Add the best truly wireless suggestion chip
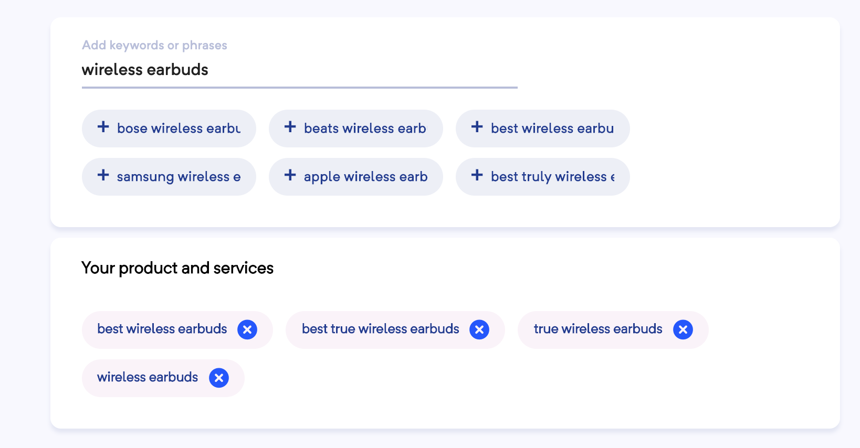The height and width of the screenshot is (448, 860). click(543, 177)
